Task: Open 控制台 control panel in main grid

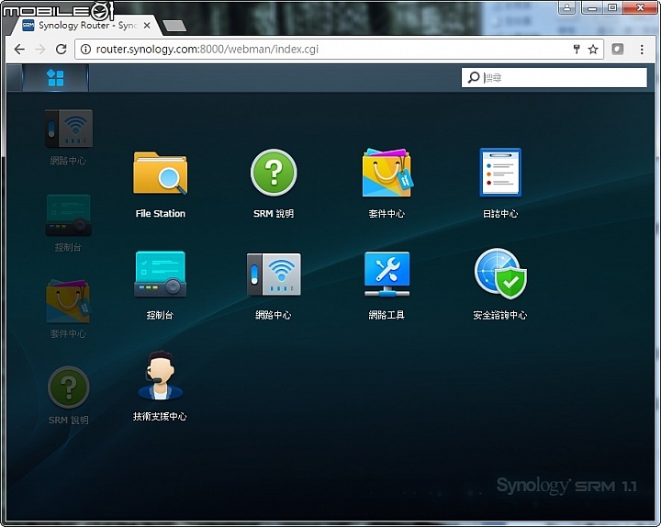Action: point(160,274)
